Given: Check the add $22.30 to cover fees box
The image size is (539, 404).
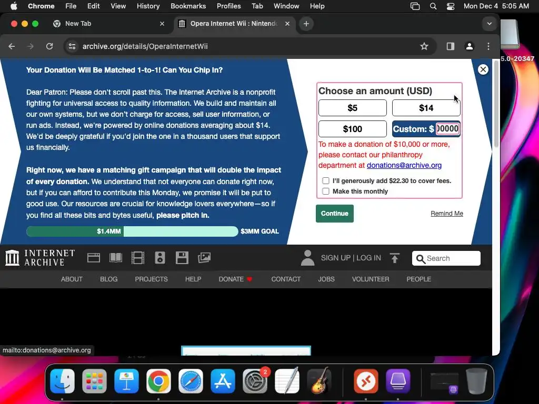Looking at the screenshot, I should (x=326, y=181).
